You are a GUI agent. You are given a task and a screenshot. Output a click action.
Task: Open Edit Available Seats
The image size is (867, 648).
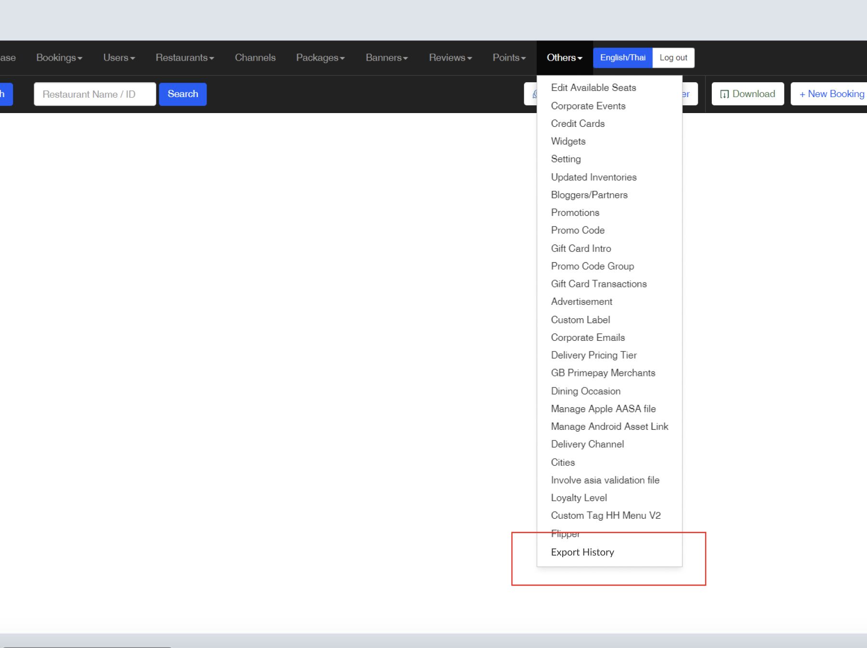593,88
